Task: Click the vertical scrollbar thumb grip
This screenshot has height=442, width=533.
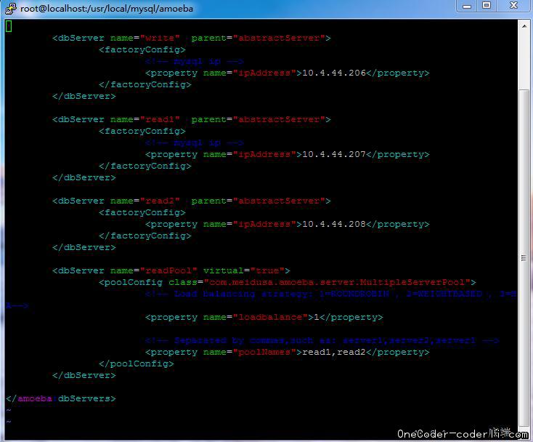Action: [524, 258]
